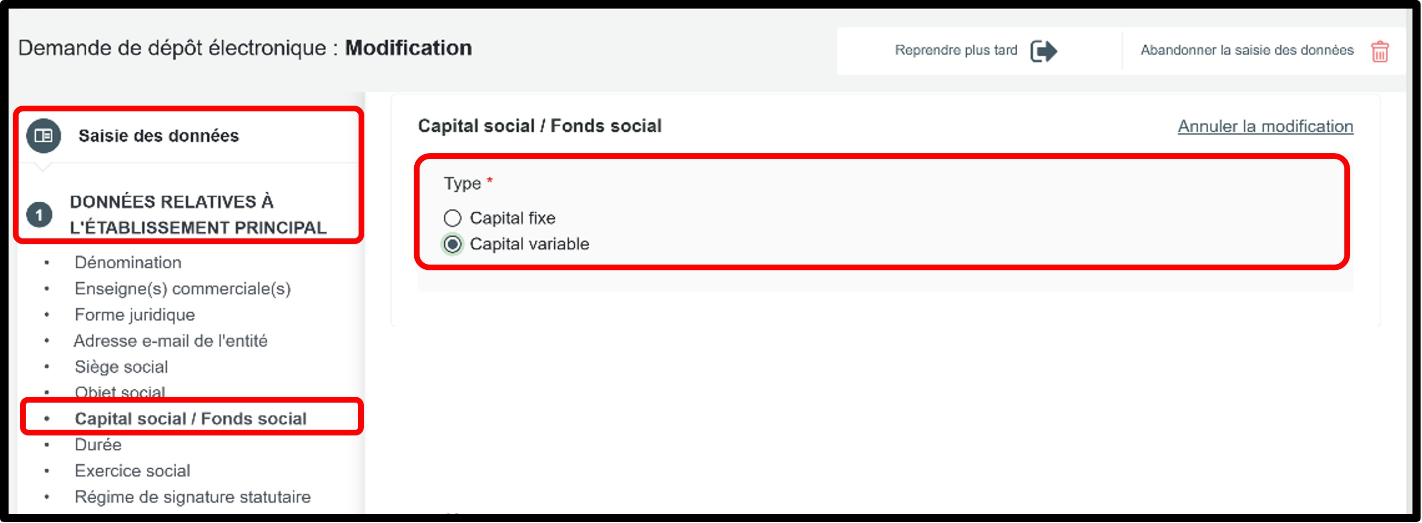The height and width of the screenshot is (523, 1422).
Task: Open the Durée section
Action: point(98,444)
